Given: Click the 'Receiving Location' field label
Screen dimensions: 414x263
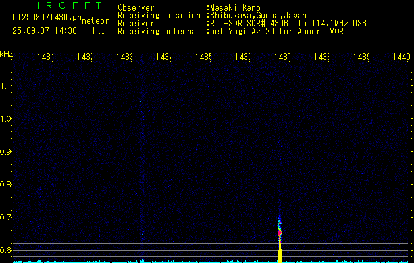Looking at the screenshot, I should [159, 16].
